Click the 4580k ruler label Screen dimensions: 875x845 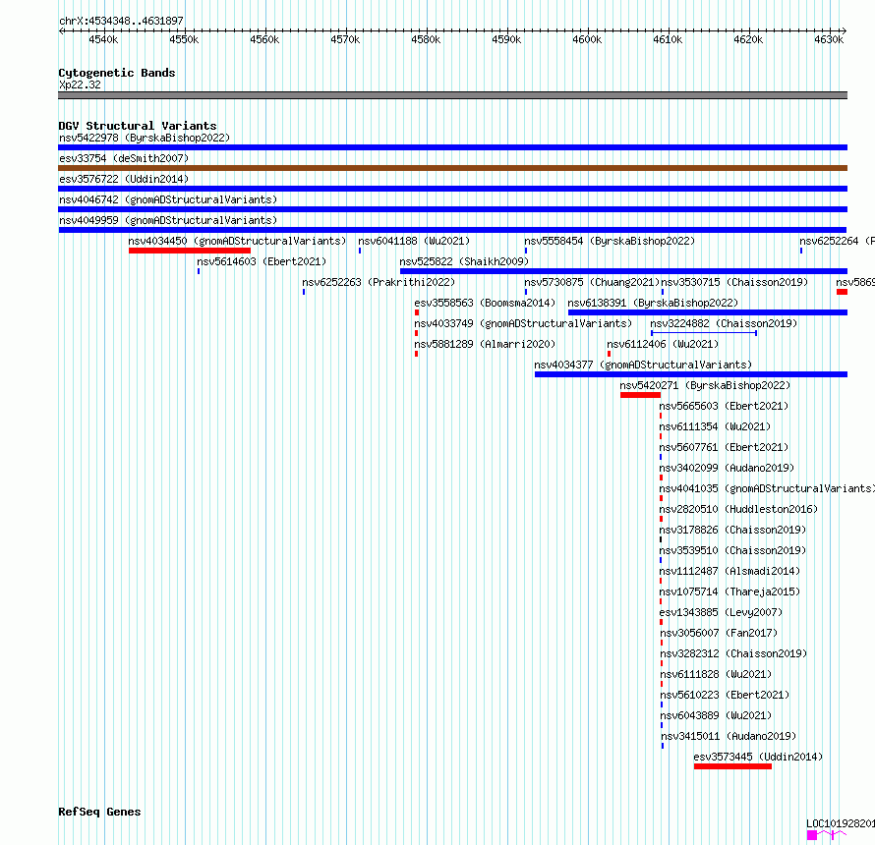pos(426,39)
